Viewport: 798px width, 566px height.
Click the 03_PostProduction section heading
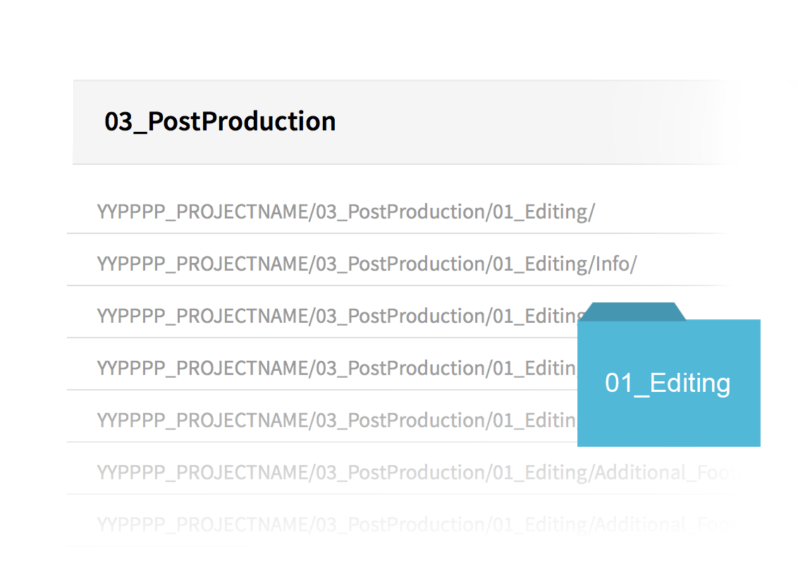[x=220, y=122]
